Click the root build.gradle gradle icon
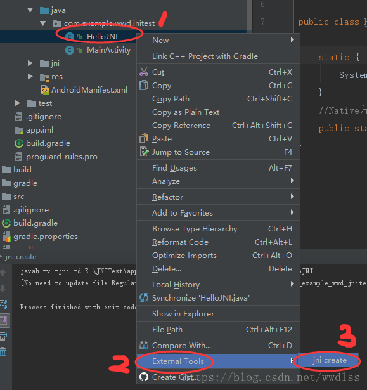367x390 pixels. coord(6,223)
